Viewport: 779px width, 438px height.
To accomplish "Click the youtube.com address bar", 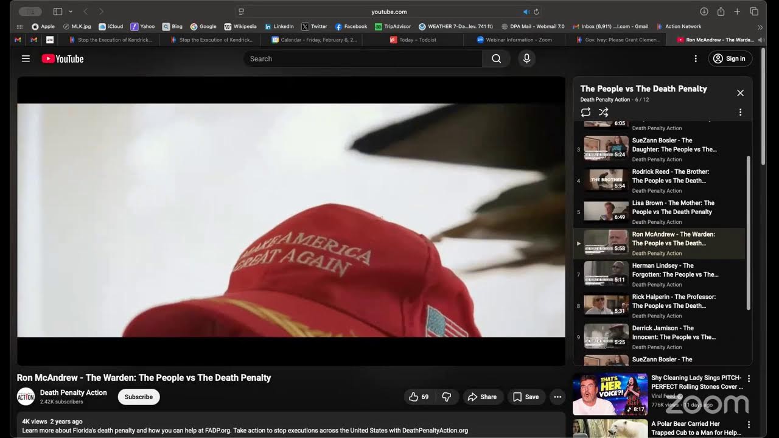I will tap(388, 12).
